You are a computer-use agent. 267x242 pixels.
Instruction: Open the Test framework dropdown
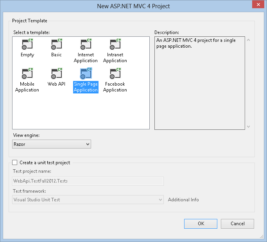coord(88,200)
